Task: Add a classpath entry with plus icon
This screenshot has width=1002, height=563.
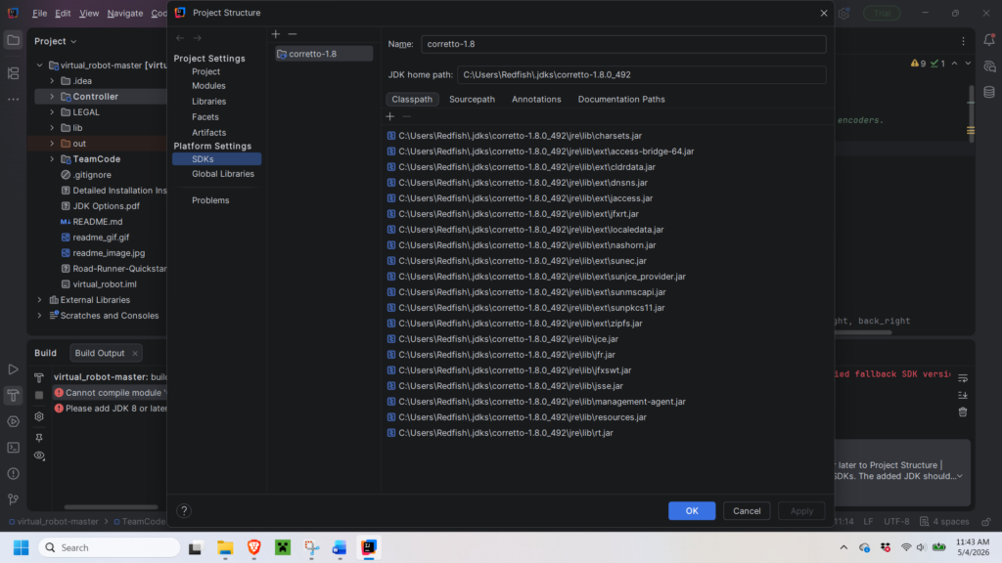Action: (x=389, y=116)
